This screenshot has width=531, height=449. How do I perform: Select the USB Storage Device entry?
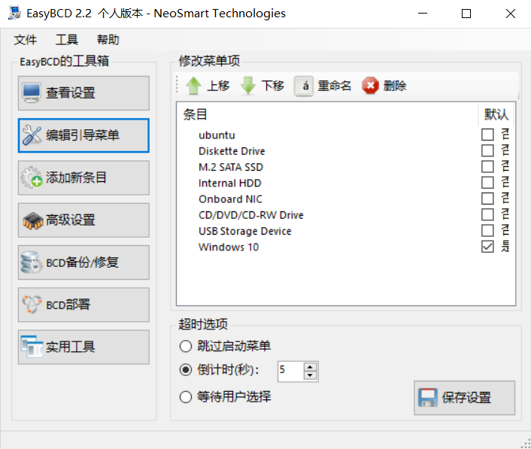tap(245, 231)
